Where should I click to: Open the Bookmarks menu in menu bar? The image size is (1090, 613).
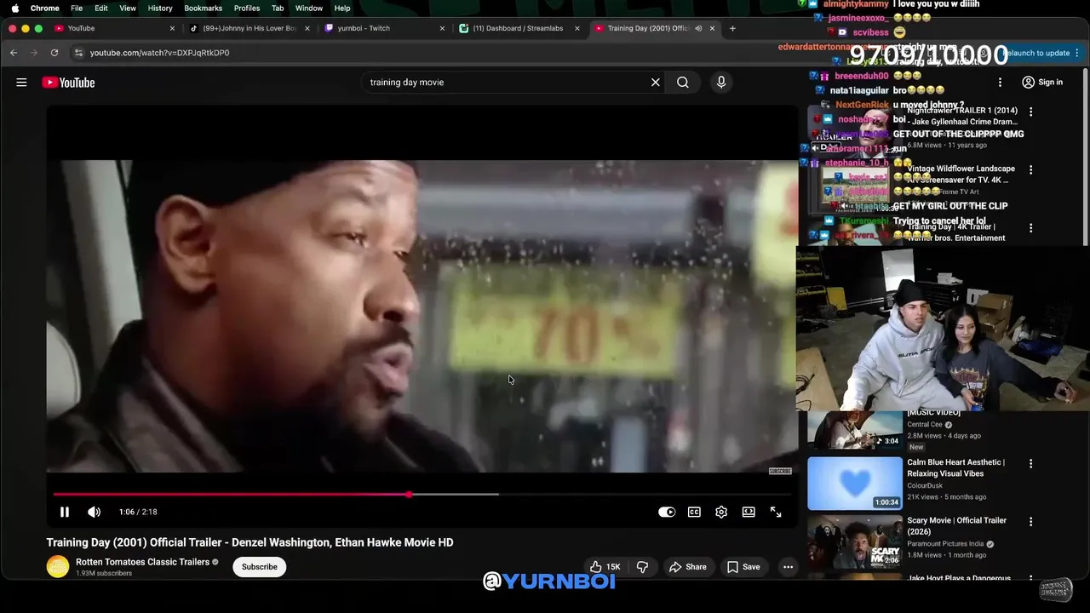[203, 8]
